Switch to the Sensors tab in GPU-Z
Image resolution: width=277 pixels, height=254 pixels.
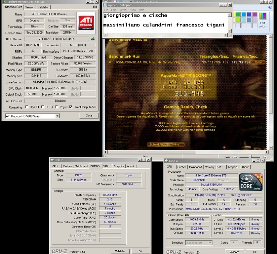click(x=30, y=7)
